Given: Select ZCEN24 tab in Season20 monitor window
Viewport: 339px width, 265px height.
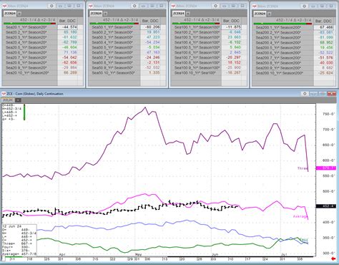Looking at the screenshot, I should point(10,14).
